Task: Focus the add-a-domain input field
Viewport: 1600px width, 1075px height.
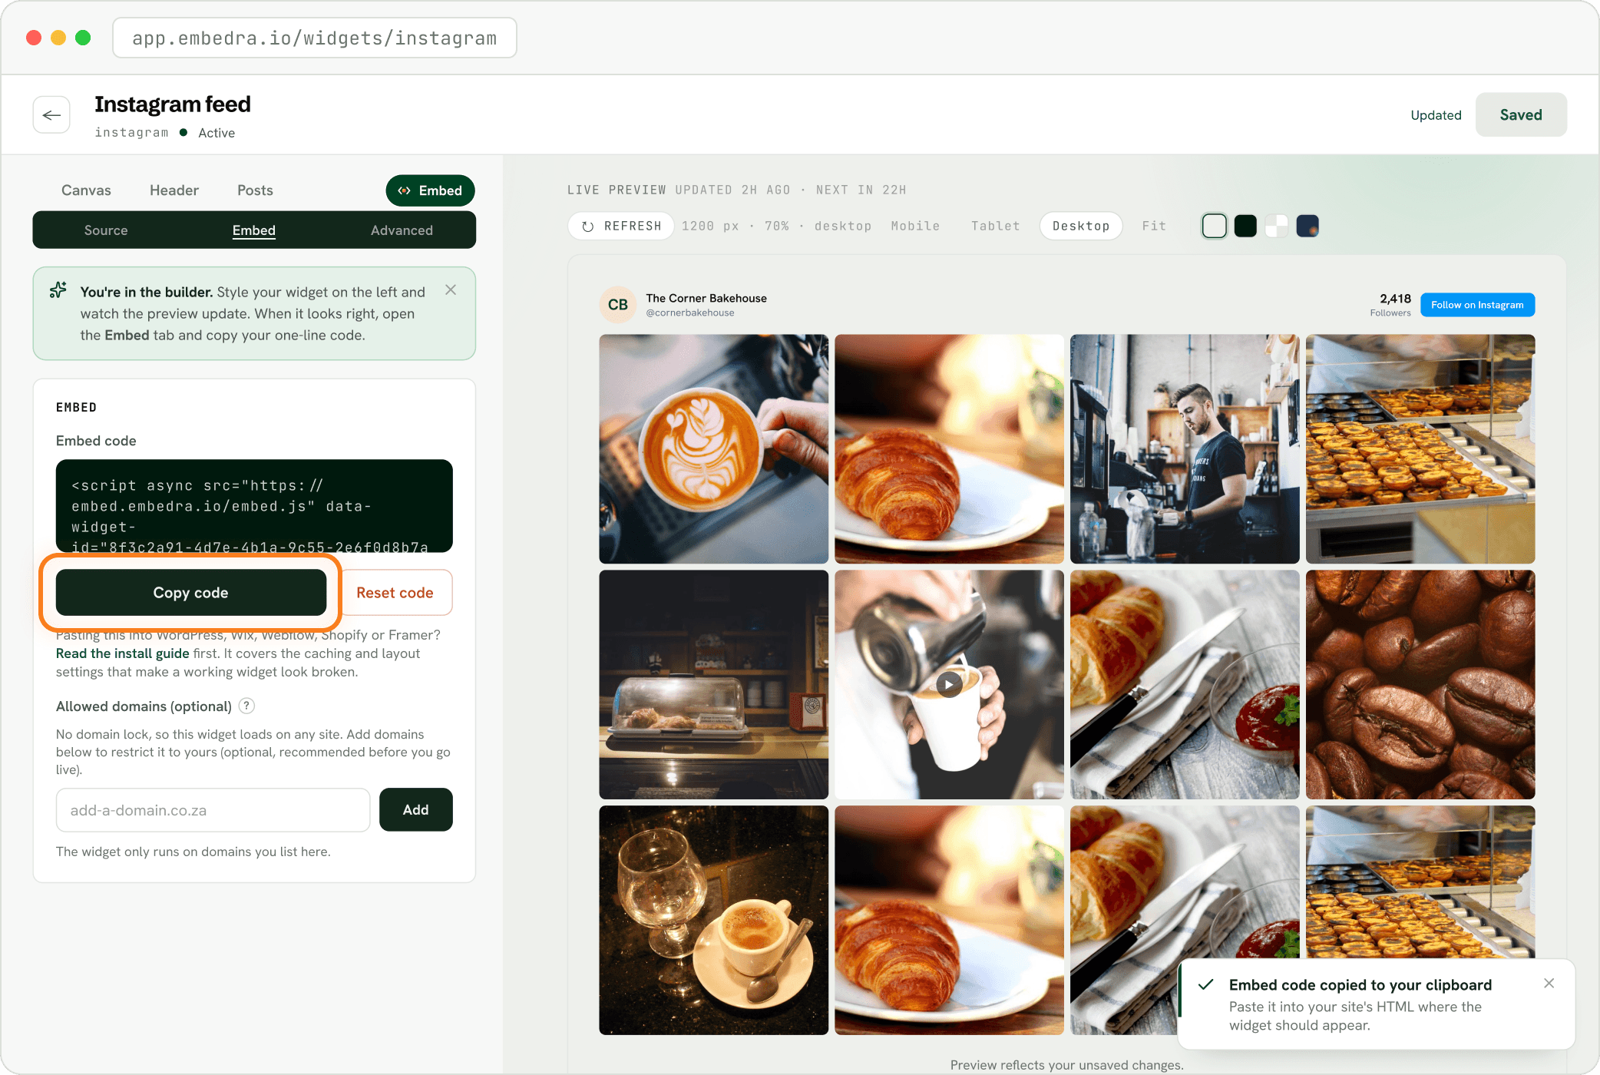Action: [213, 810]
